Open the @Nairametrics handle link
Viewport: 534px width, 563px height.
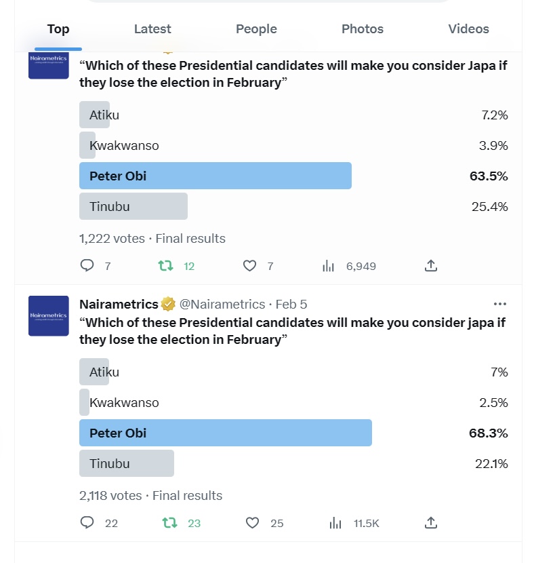[x=222, y=304]
